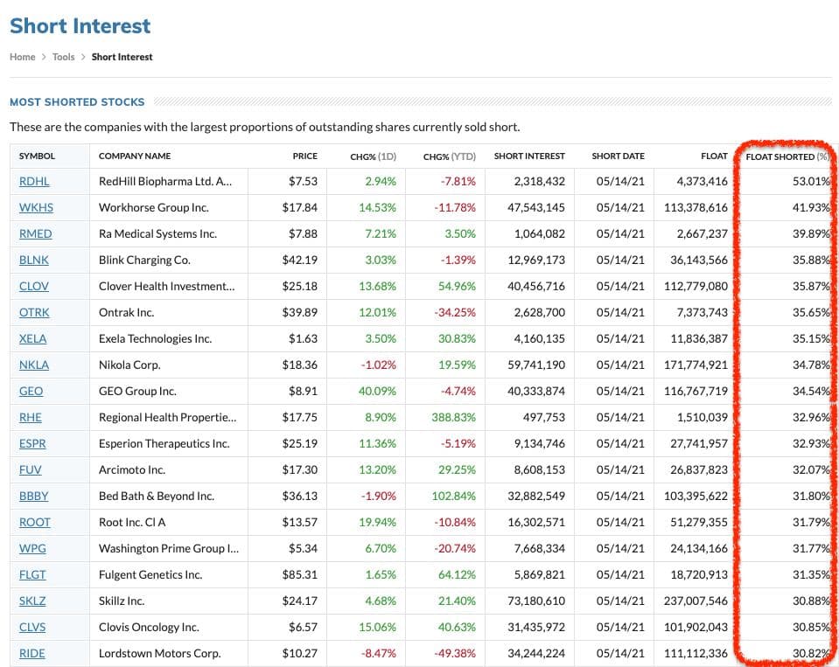Select the Short Interest breadcrumb item
839x667 pixels.
pos(122,57)
